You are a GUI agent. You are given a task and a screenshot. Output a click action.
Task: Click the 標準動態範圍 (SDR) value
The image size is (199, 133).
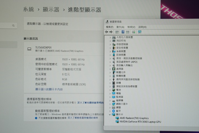tap(74, 84)
